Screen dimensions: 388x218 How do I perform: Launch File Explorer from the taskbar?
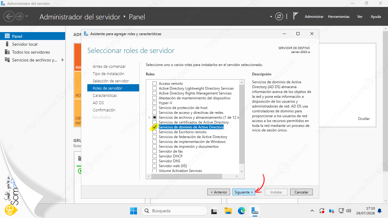pyautogui.click(x=228, y=211)
